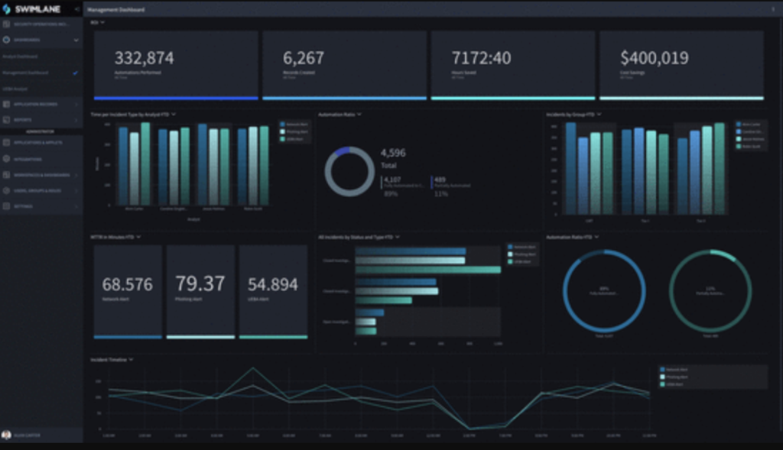Image resolution: width=783 pixels, height=450 pixels.
Task: Click the $400,019 Cost Savings card
Action: click(x=681, y=66)
